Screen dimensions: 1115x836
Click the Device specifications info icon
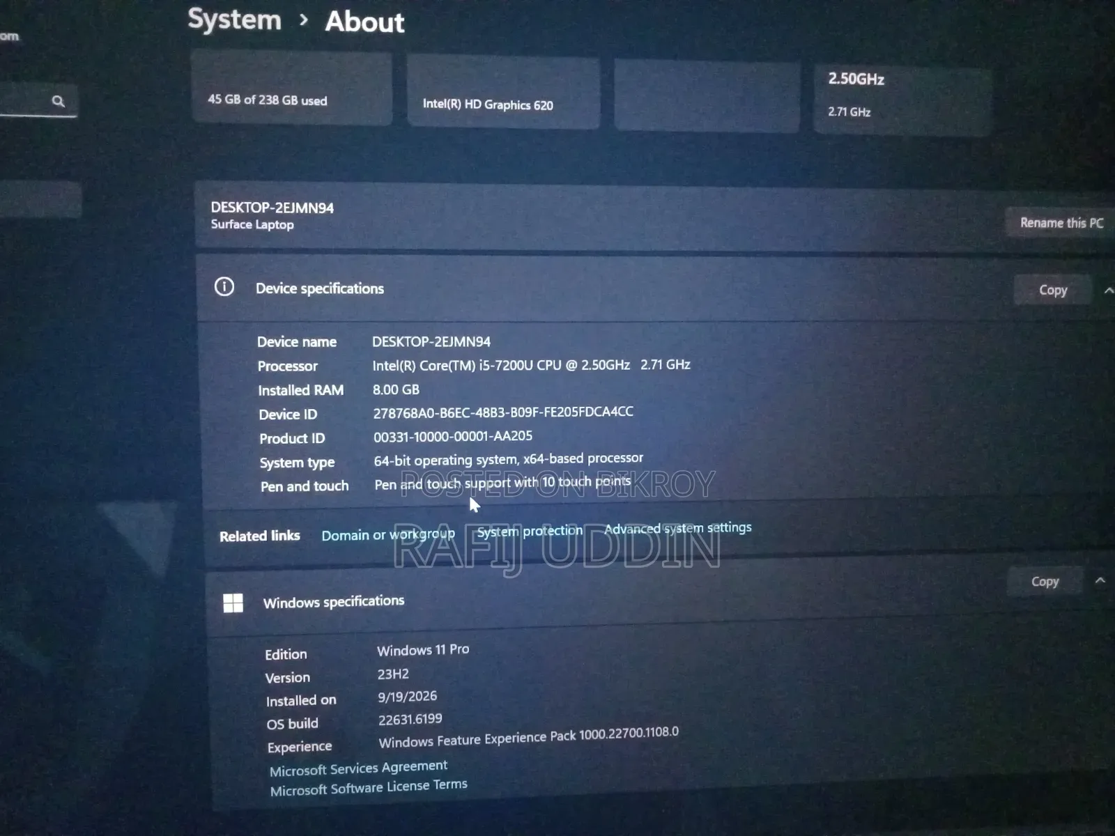coord(224,286)
